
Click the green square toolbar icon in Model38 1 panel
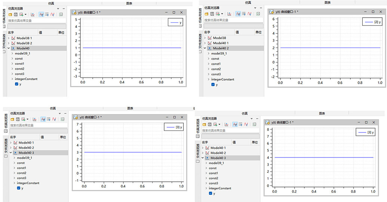click(x=61, y=14)
